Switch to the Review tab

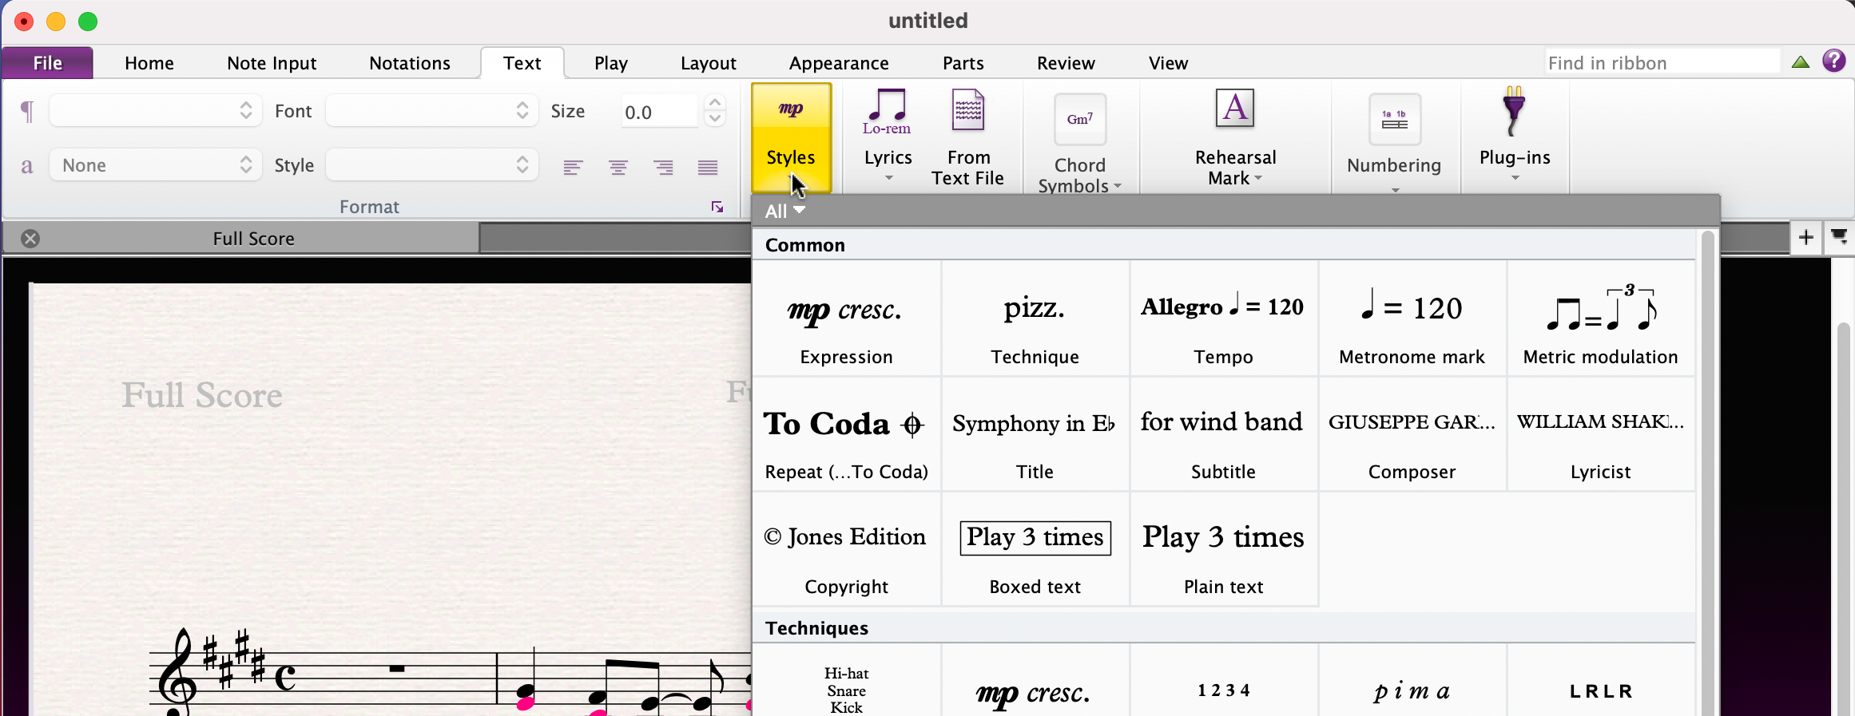pyautogui.click(x=1066, y=63)
